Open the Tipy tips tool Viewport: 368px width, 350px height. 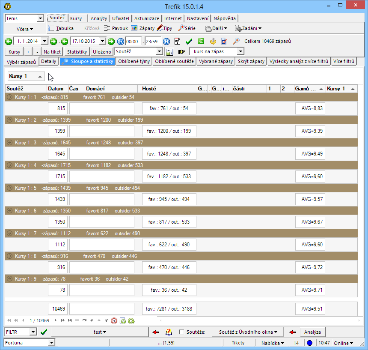[x=164, y=28]
